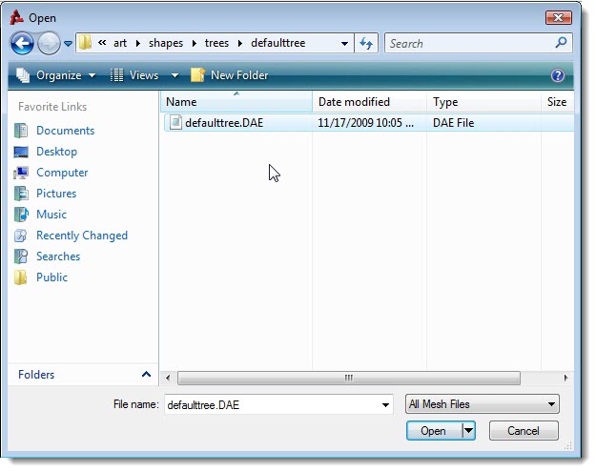Click the Refresh button beside address bar
Viewport: 596px width, 472px height.
coord(366,43)
